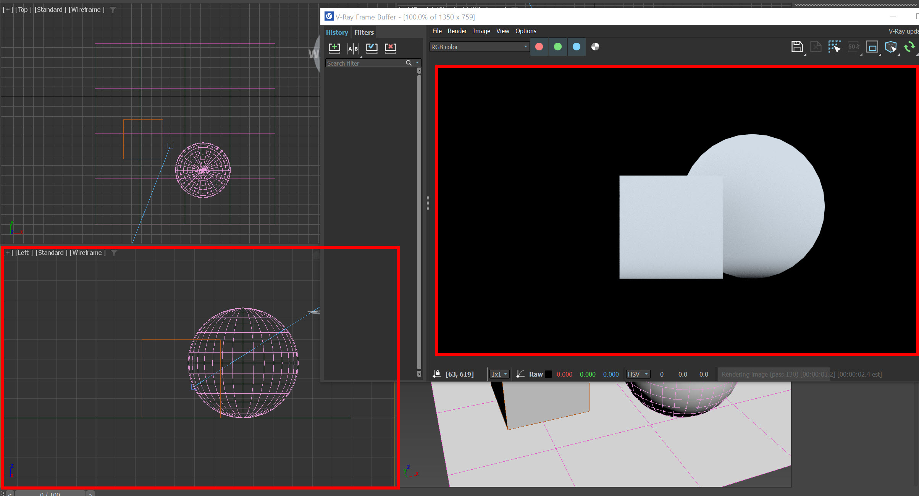Click the Save to history icon

pos(334,48)
